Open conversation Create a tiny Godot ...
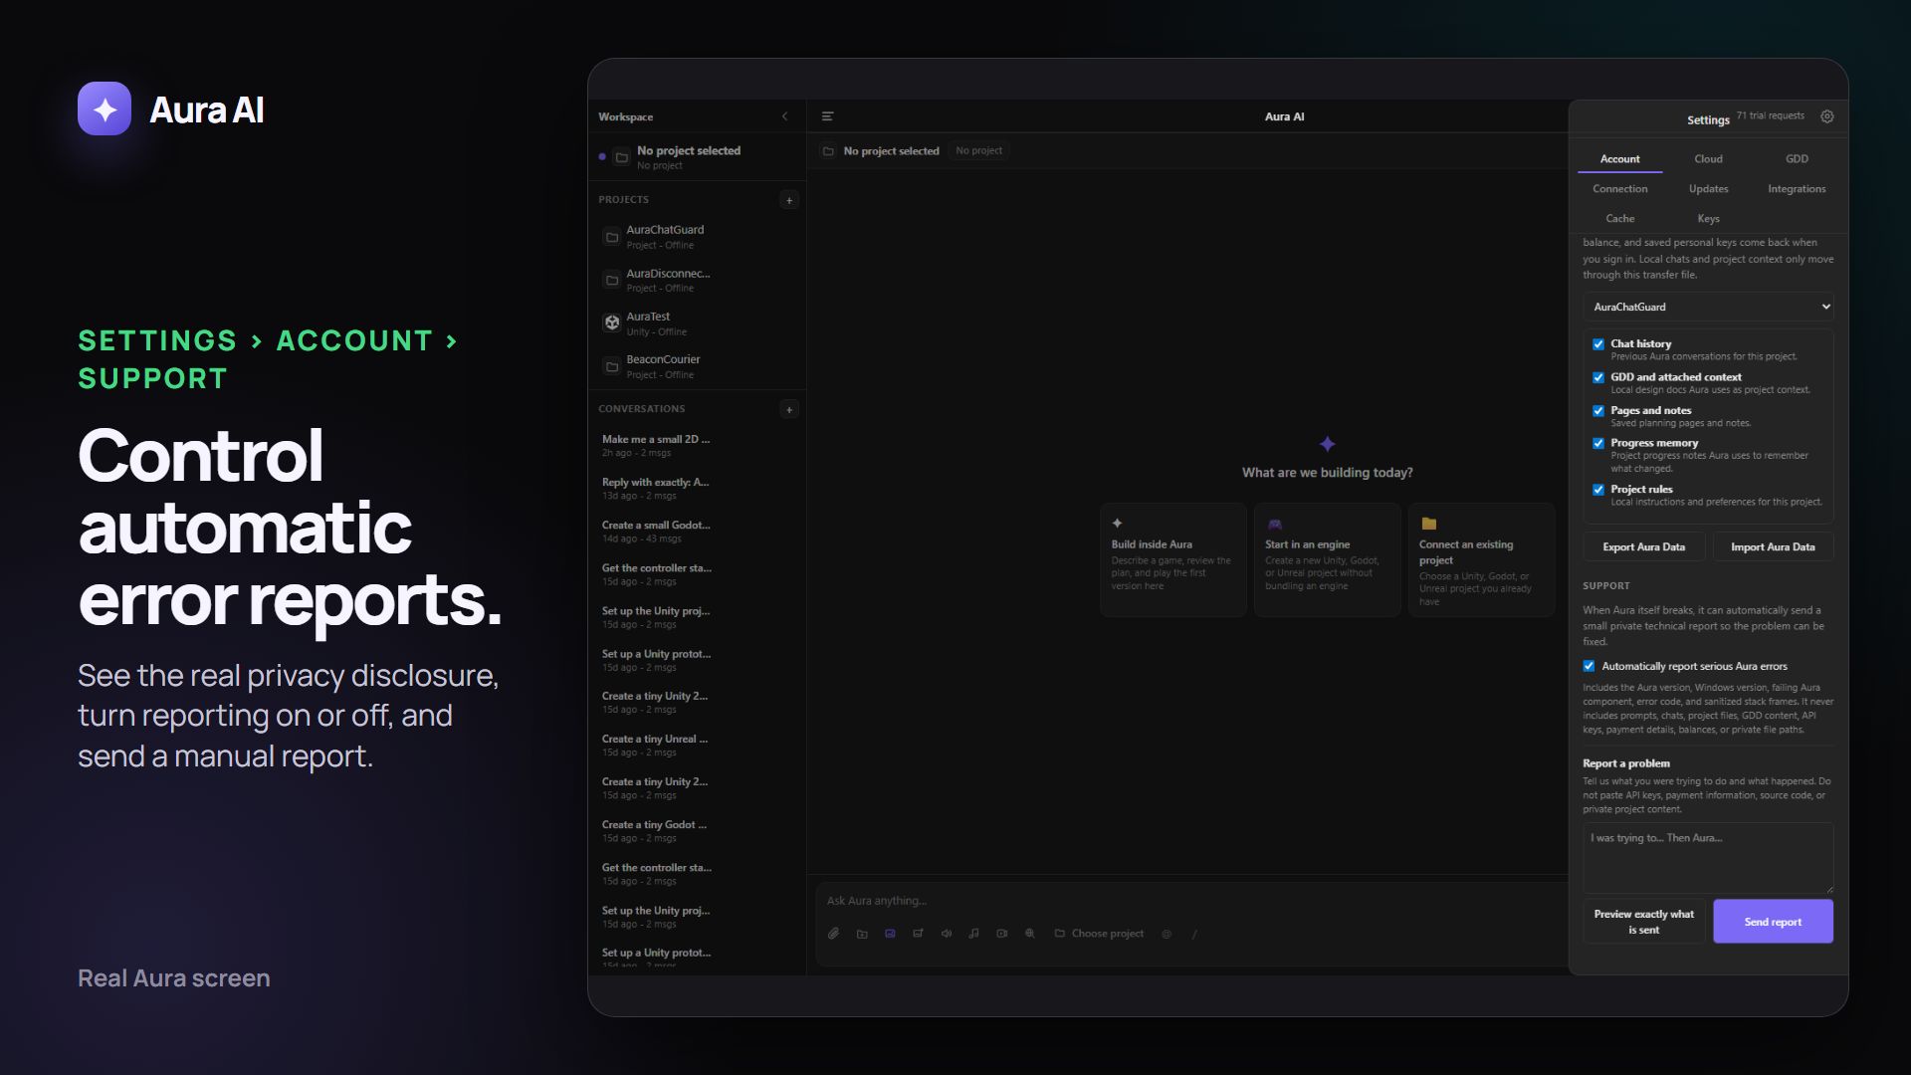 click(697, 830)
